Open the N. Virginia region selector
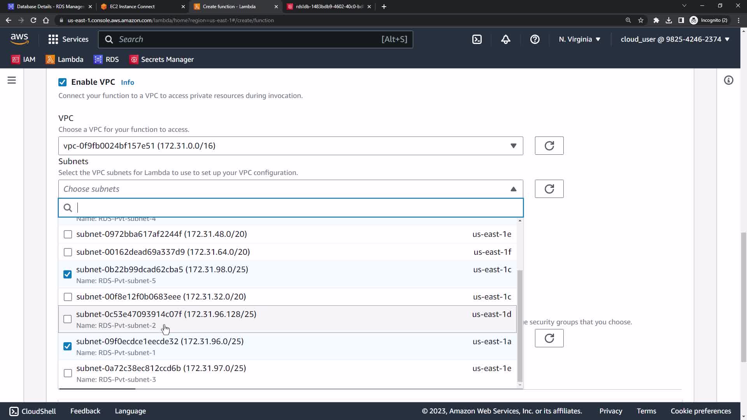 [579, 39]
